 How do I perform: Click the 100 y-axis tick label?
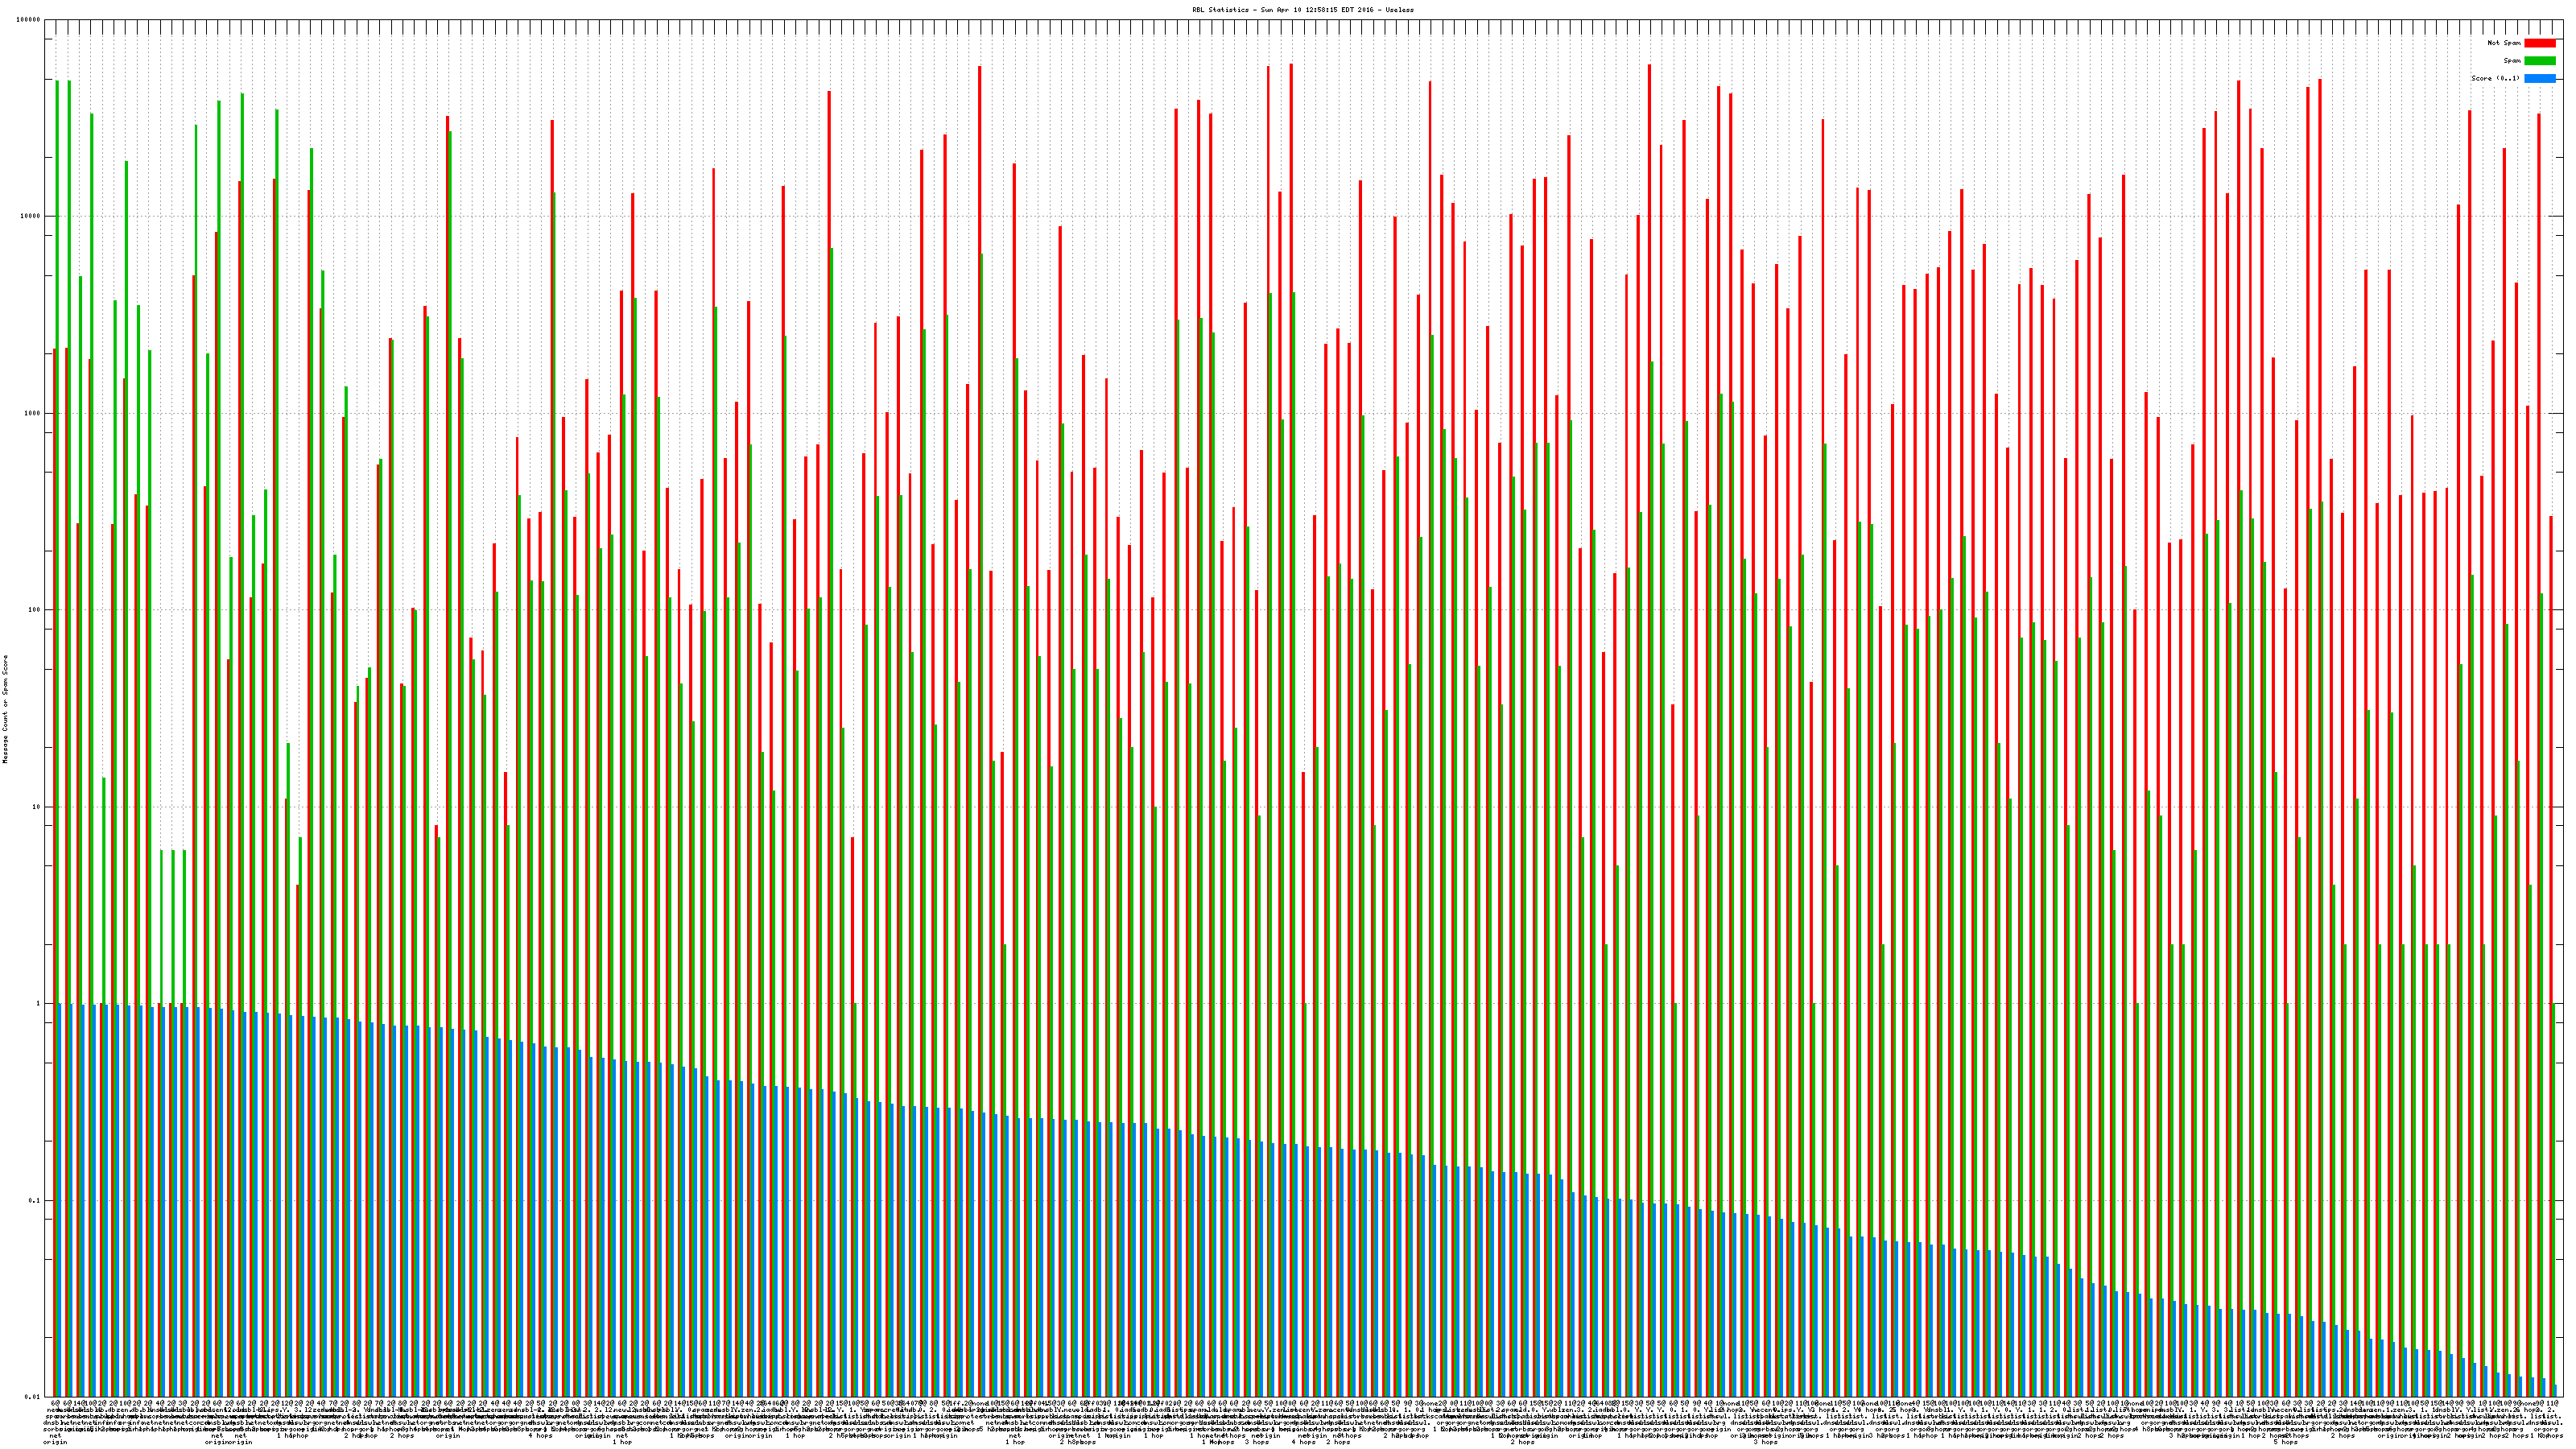[x=35, y=610]
